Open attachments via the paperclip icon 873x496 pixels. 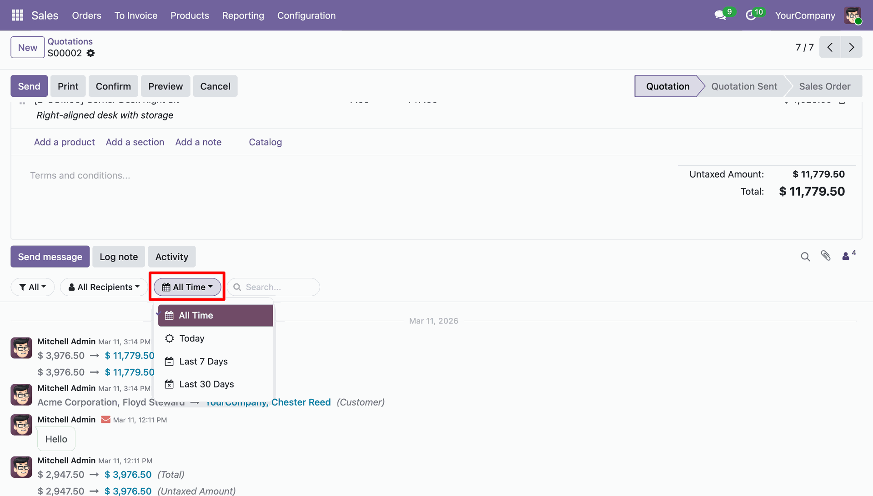coord(826,256)
